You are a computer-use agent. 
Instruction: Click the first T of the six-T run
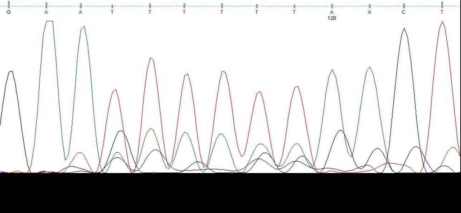pos(112,12)
